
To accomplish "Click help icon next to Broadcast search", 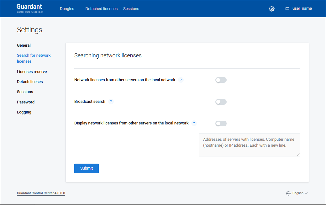I will coord(111,102).
